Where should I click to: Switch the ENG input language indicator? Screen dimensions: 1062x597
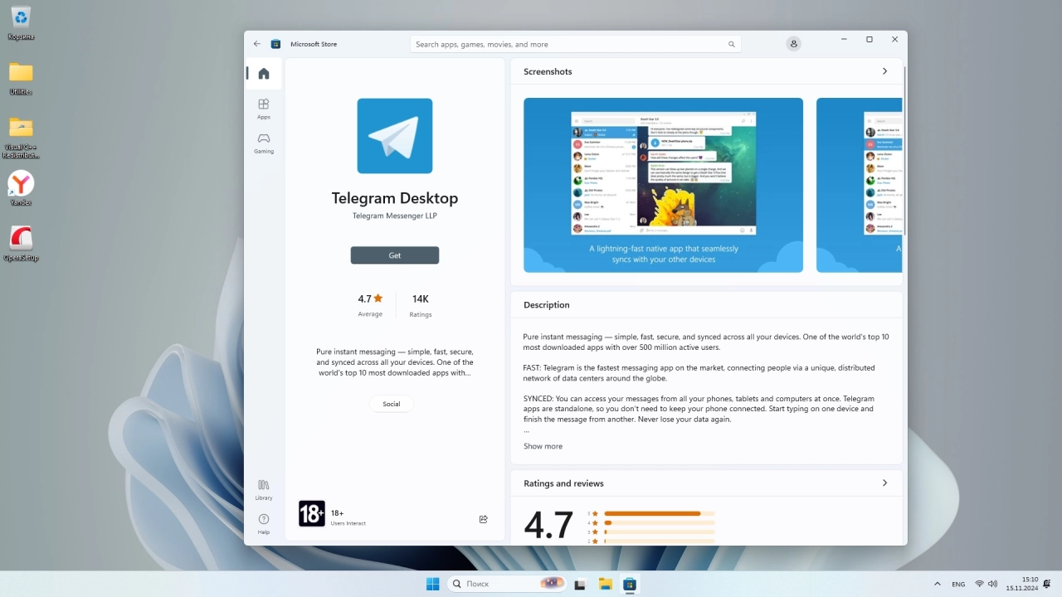click(958, 584)
